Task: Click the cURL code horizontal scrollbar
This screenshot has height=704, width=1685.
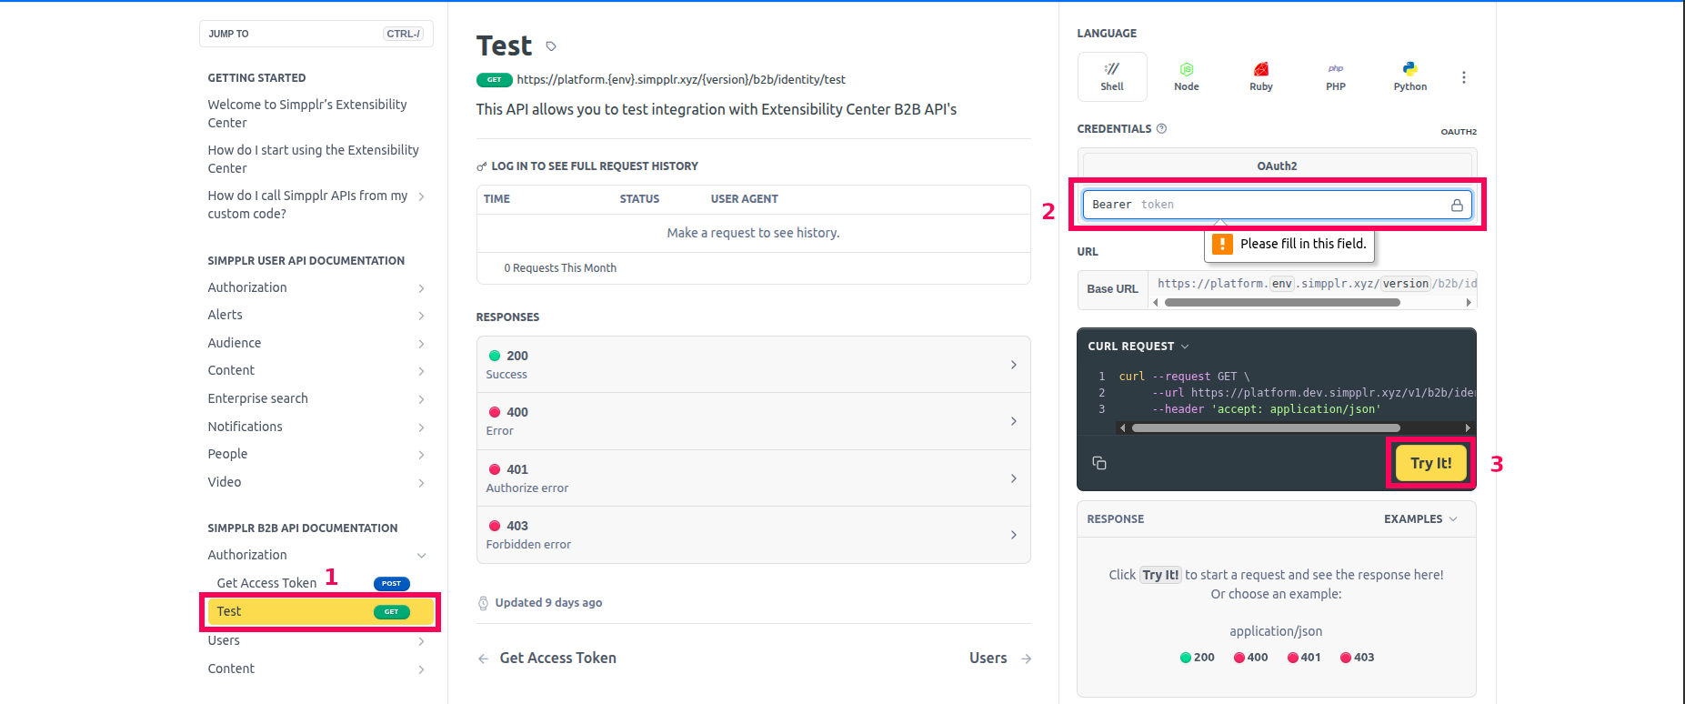Action: point(1266,427)
